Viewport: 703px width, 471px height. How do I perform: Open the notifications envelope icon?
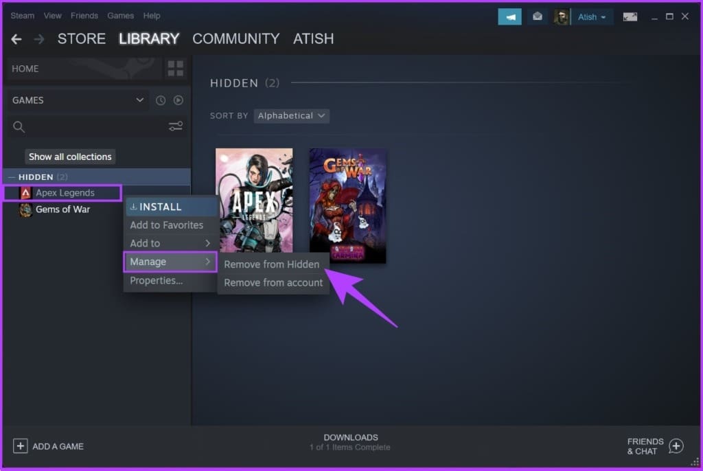tap(537, 17)
